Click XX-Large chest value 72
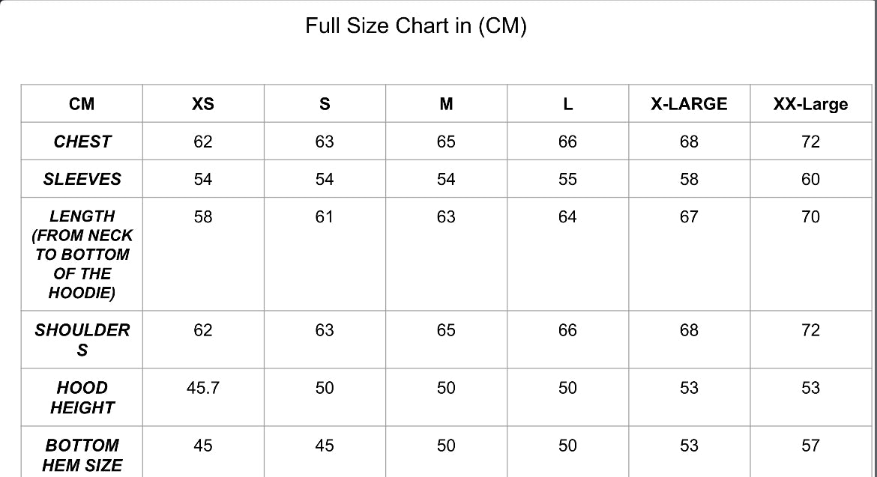 (x=810, y=142)
